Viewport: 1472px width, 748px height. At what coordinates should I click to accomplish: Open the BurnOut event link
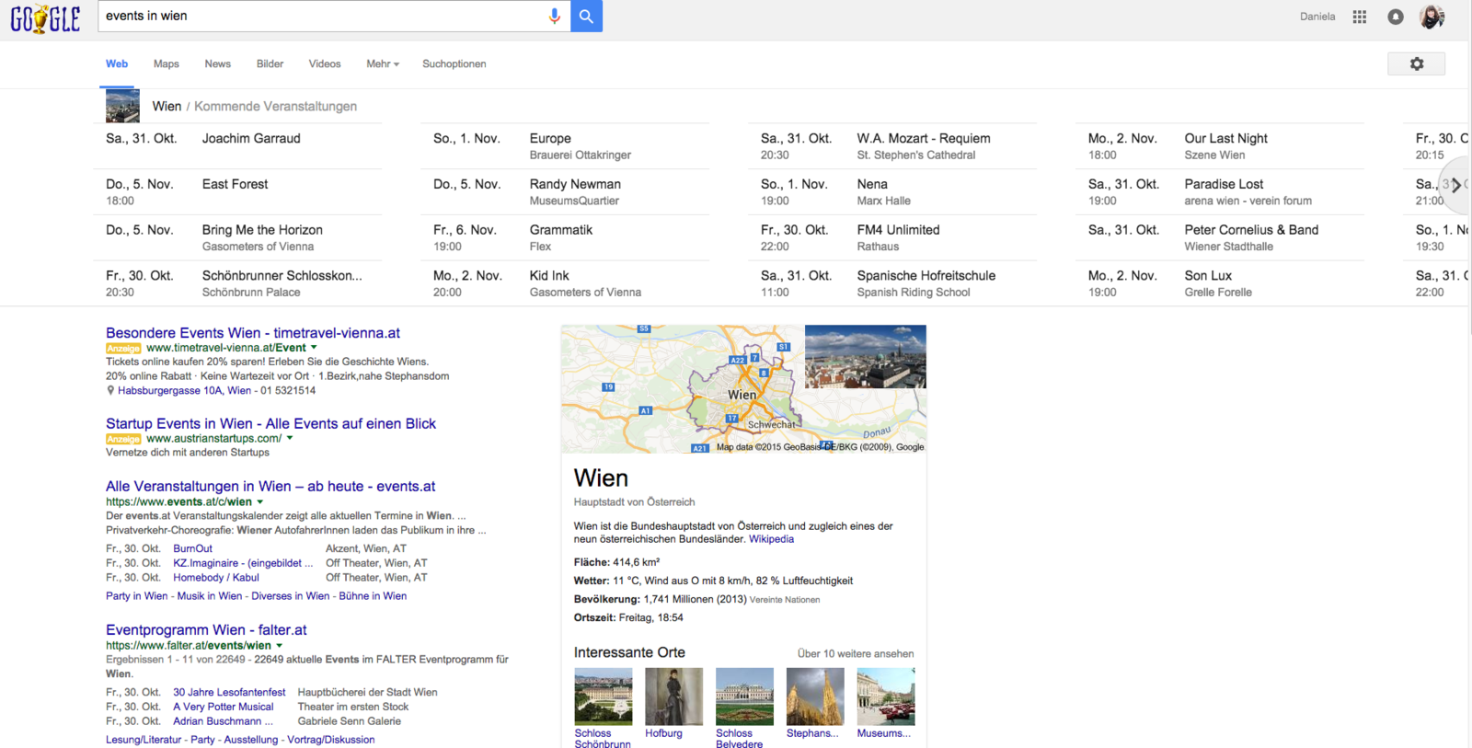(192, 548)
